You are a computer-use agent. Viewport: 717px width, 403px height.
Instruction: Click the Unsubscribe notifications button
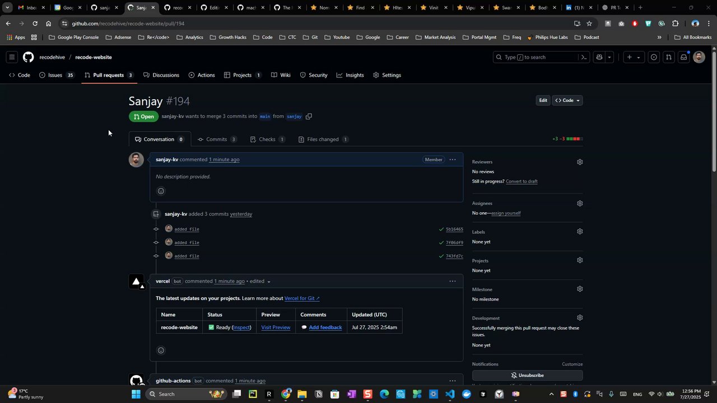527,375
